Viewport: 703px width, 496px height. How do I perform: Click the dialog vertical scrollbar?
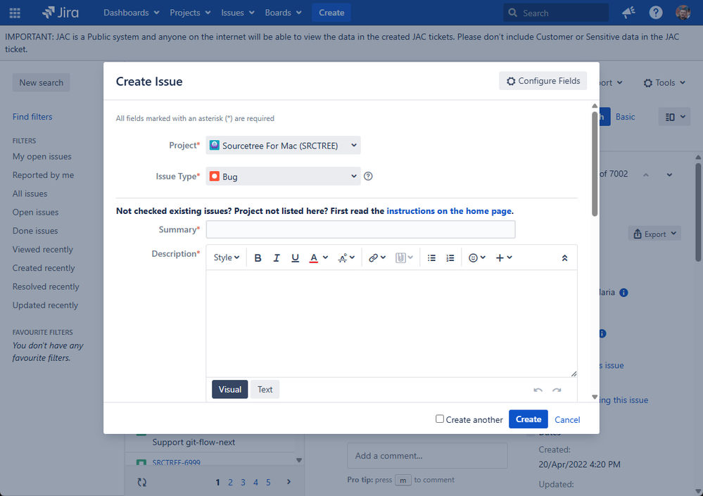pyautogui.click(x=595, y=164)
